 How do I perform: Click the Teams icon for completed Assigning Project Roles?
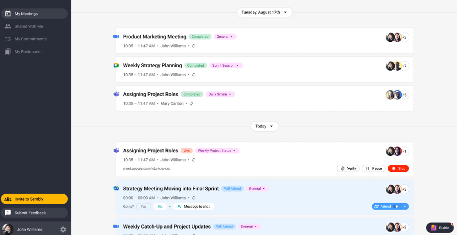[x=116, y=94]
